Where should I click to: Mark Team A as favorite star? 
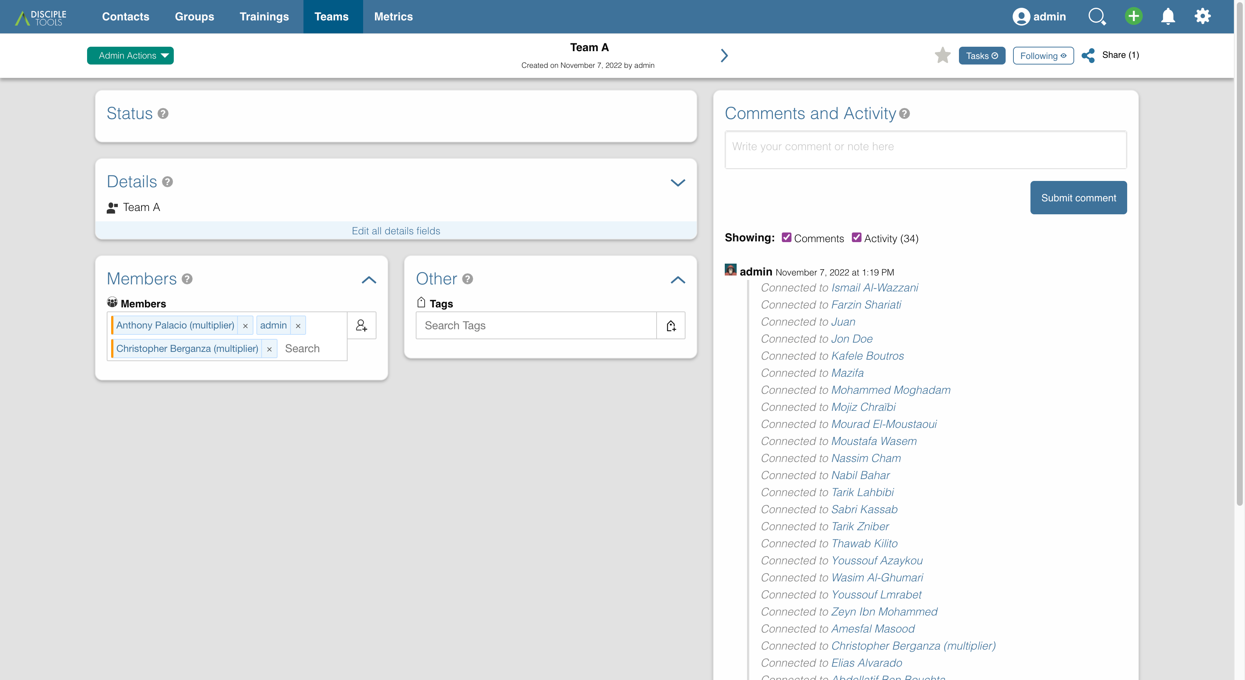(942, 55)
